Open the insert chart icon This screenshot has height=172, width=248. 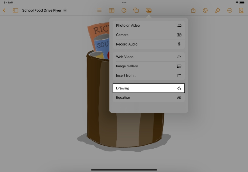coord(124,10)
